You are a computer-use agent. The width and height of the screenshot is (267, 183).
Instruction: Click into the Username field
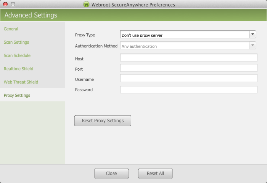pyautogui.click(x=188, y=78)
